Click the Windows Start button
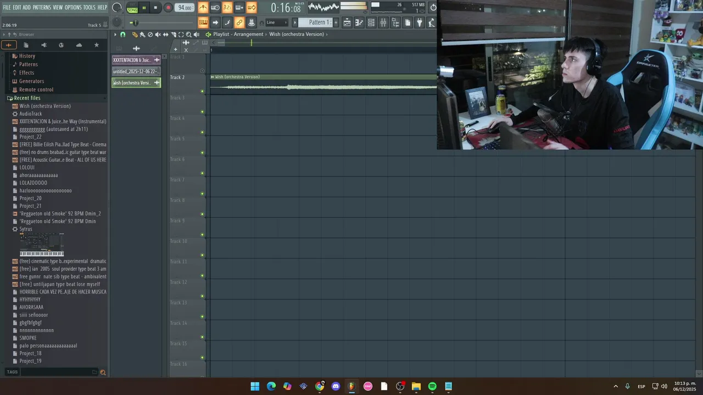 [255, 386]
